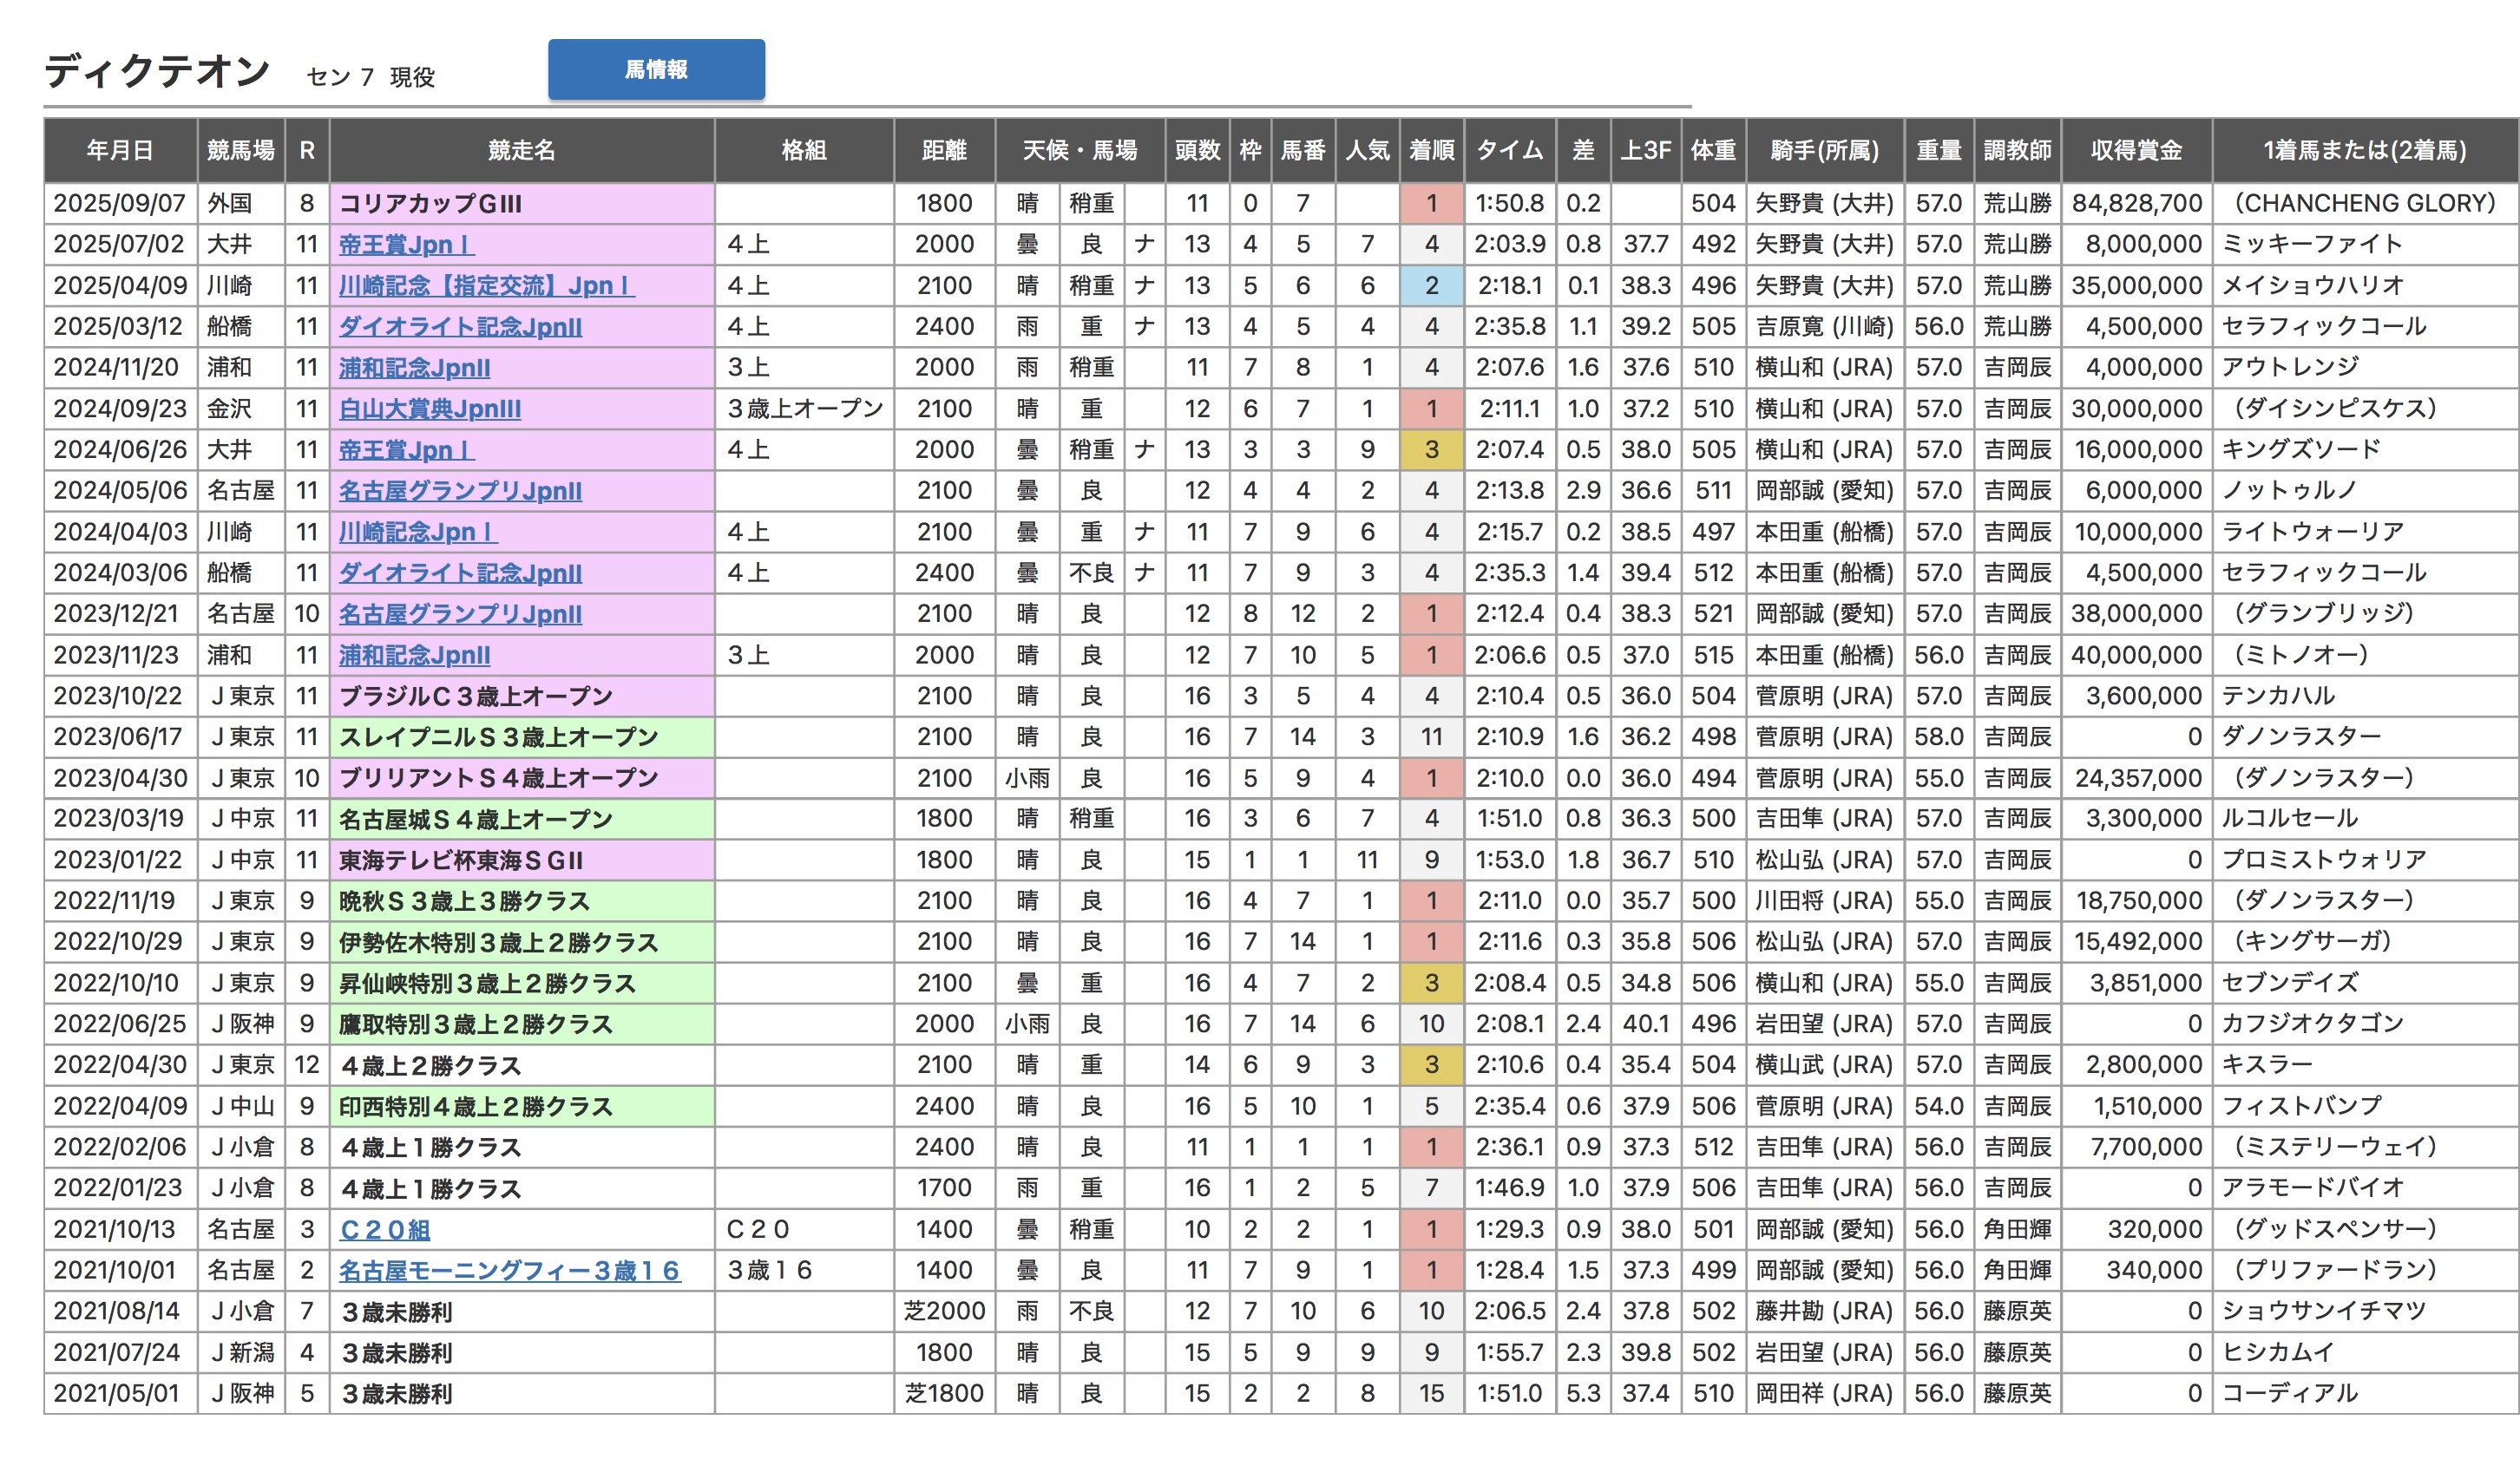Click the 馬情報 button
2520x1472 pixels.
656,70
